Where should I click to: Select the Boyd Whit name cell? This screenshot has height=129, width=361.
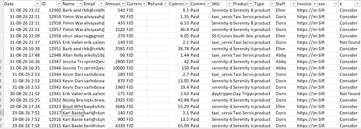73,106
